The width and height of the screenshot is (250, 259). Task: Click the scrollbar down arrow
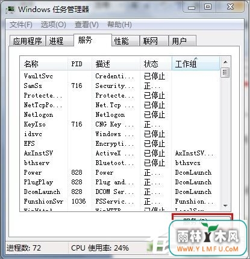225,205
